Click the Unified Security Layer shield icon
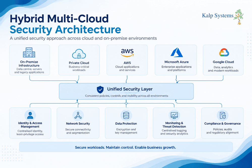 pyautogui.click(x=100, y=90)
